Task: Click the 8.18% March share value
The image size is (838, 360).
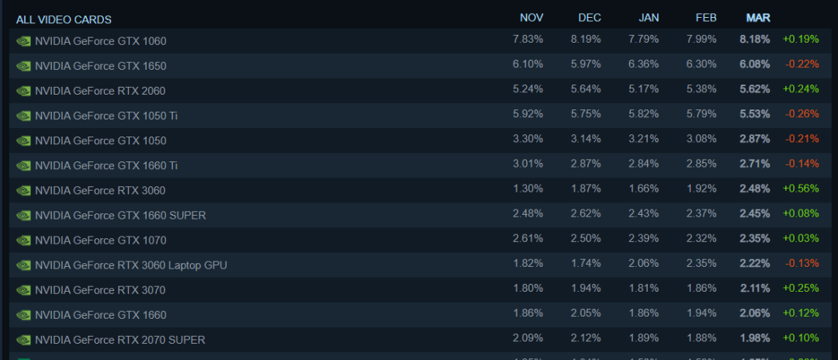Action: 755,39
